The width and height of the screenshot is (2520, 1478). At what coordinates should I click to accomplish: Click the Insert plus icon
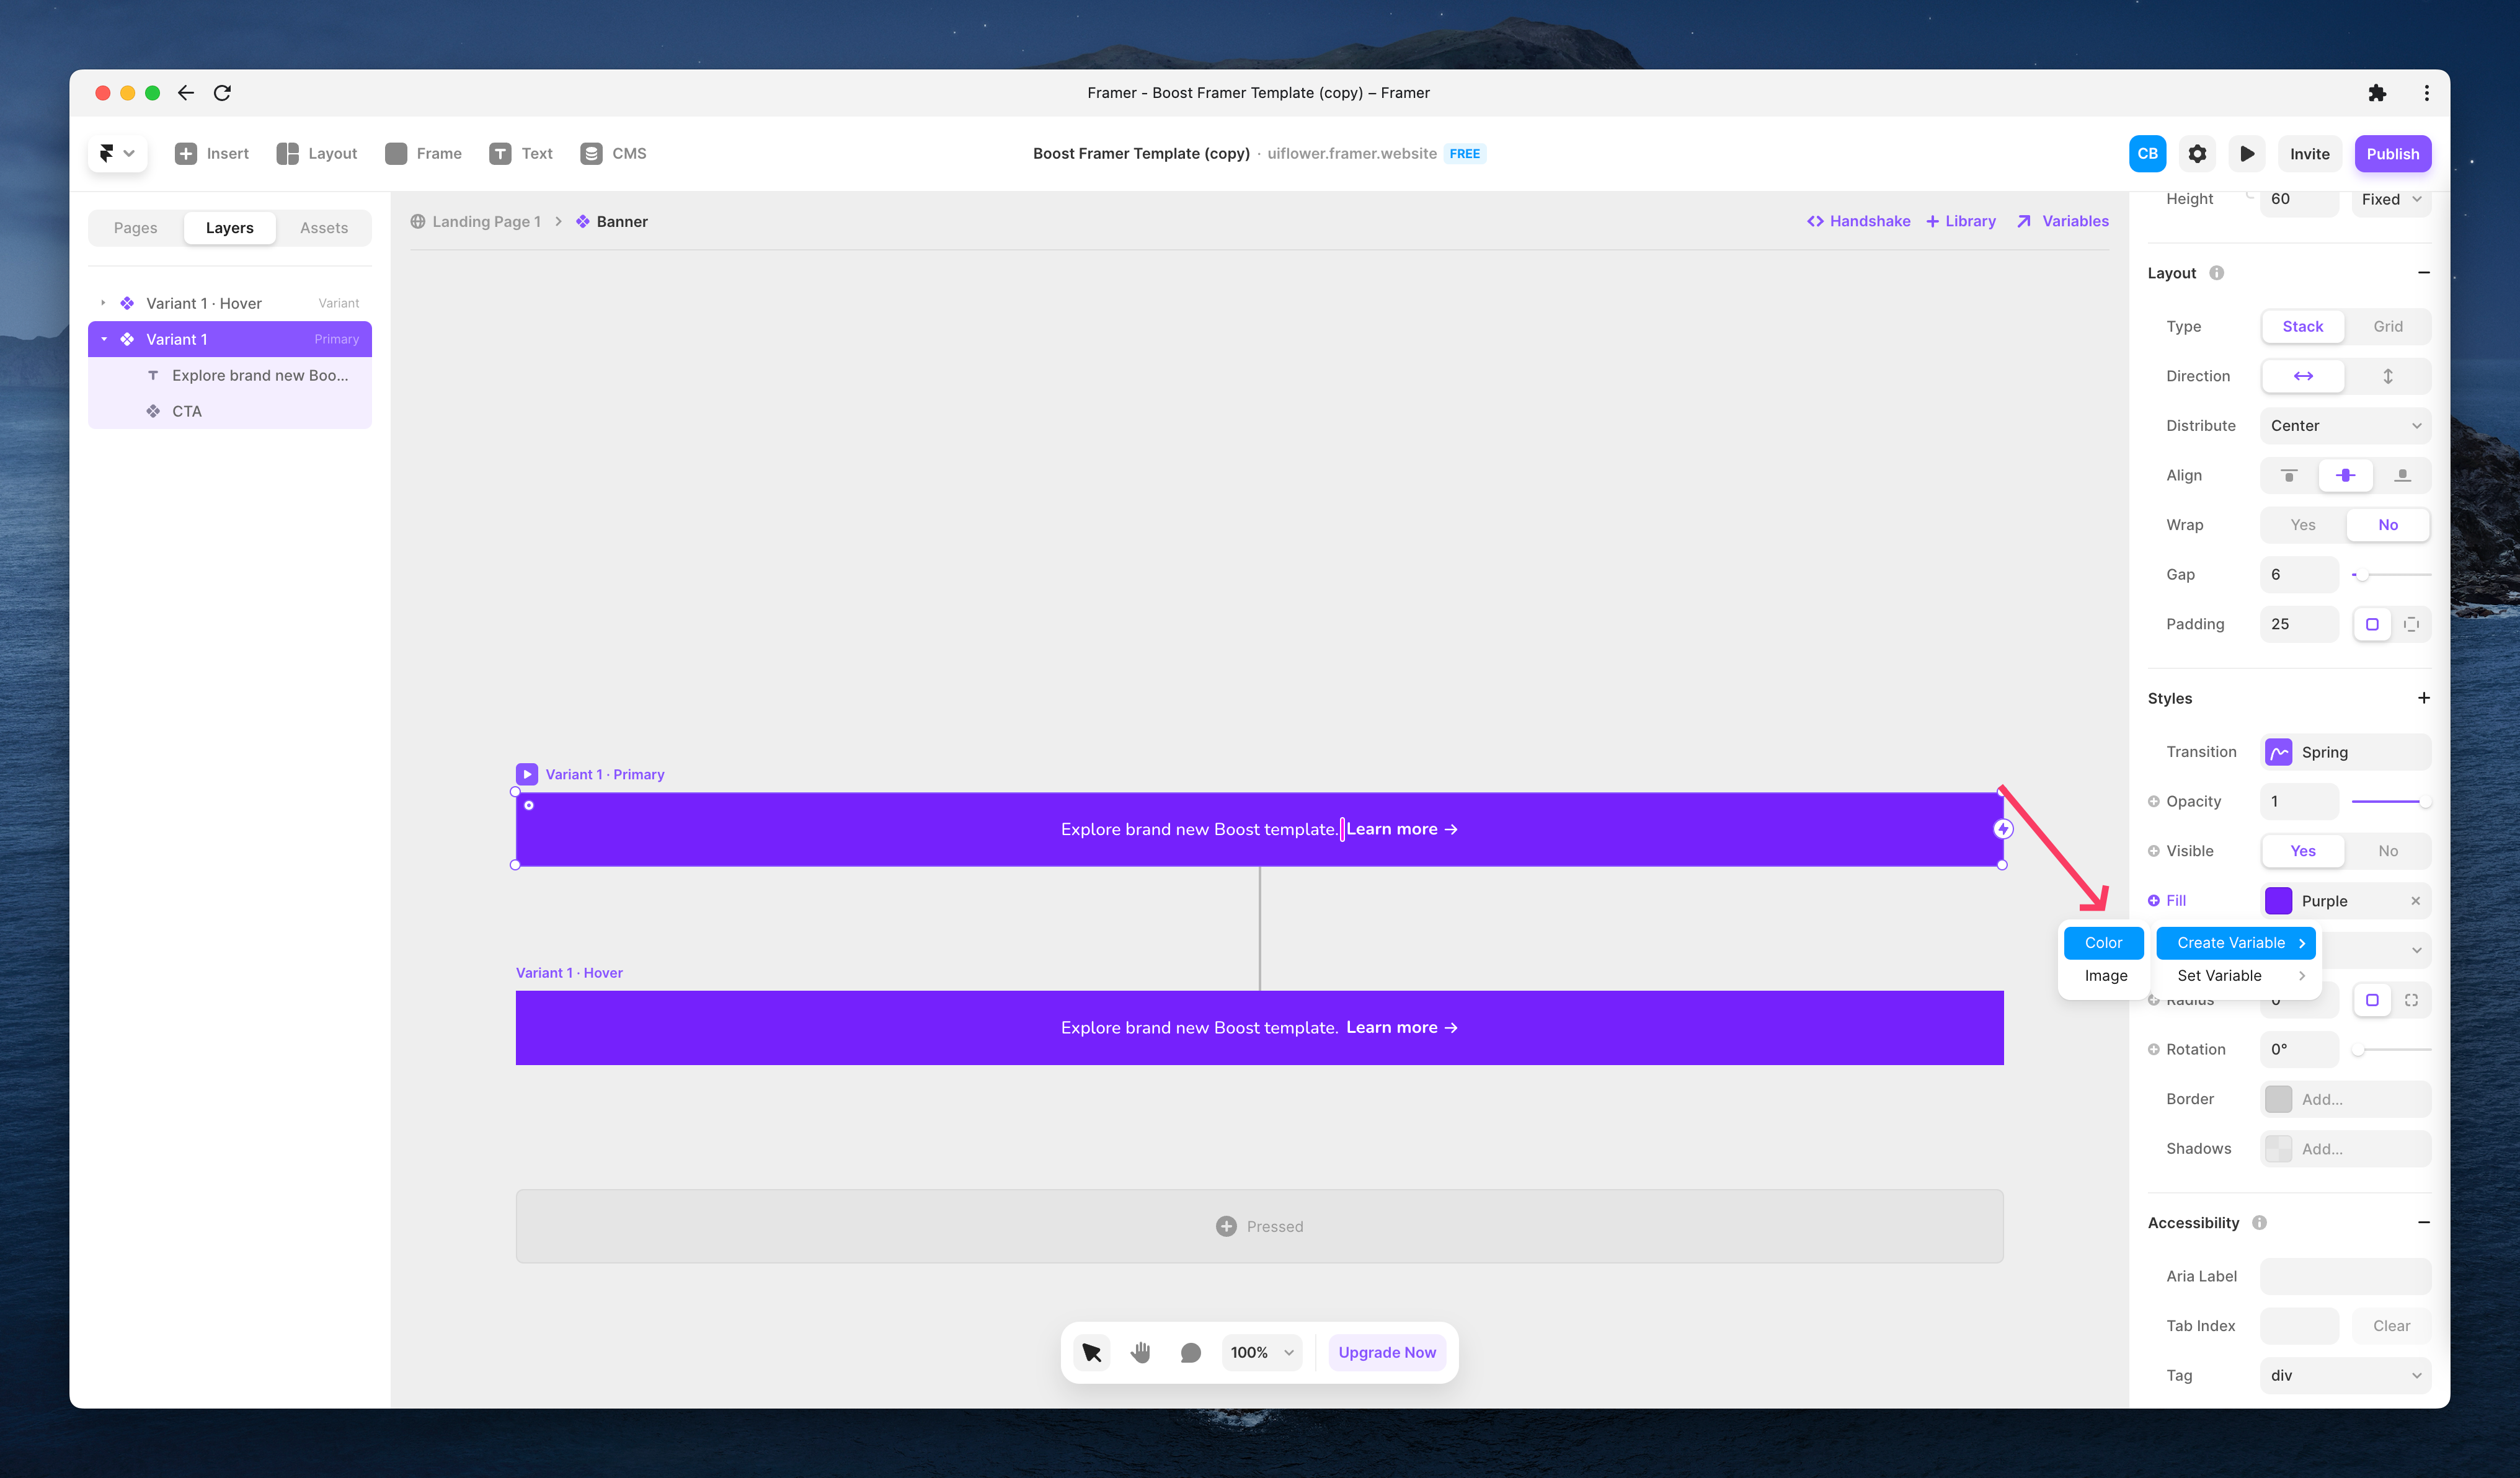tap(185, 153)
